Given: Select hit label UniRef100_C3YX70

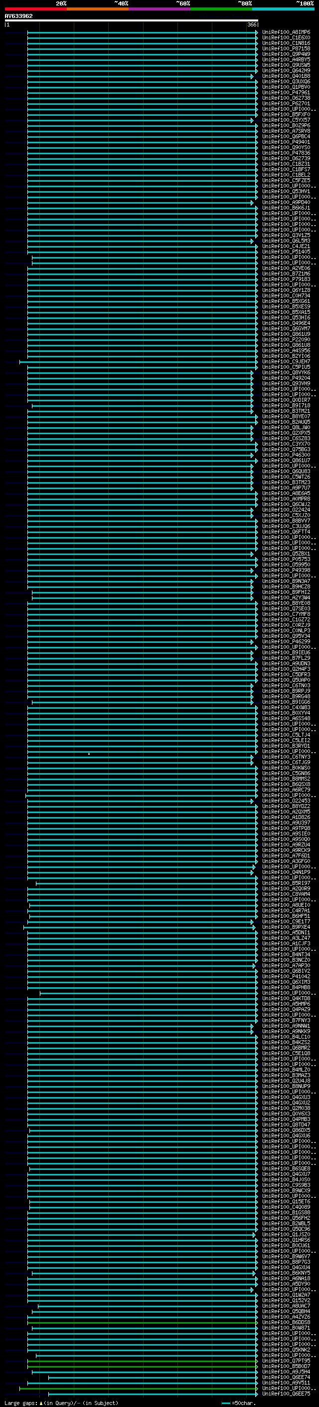Looking at the screenshot, I should coord(286,444).
